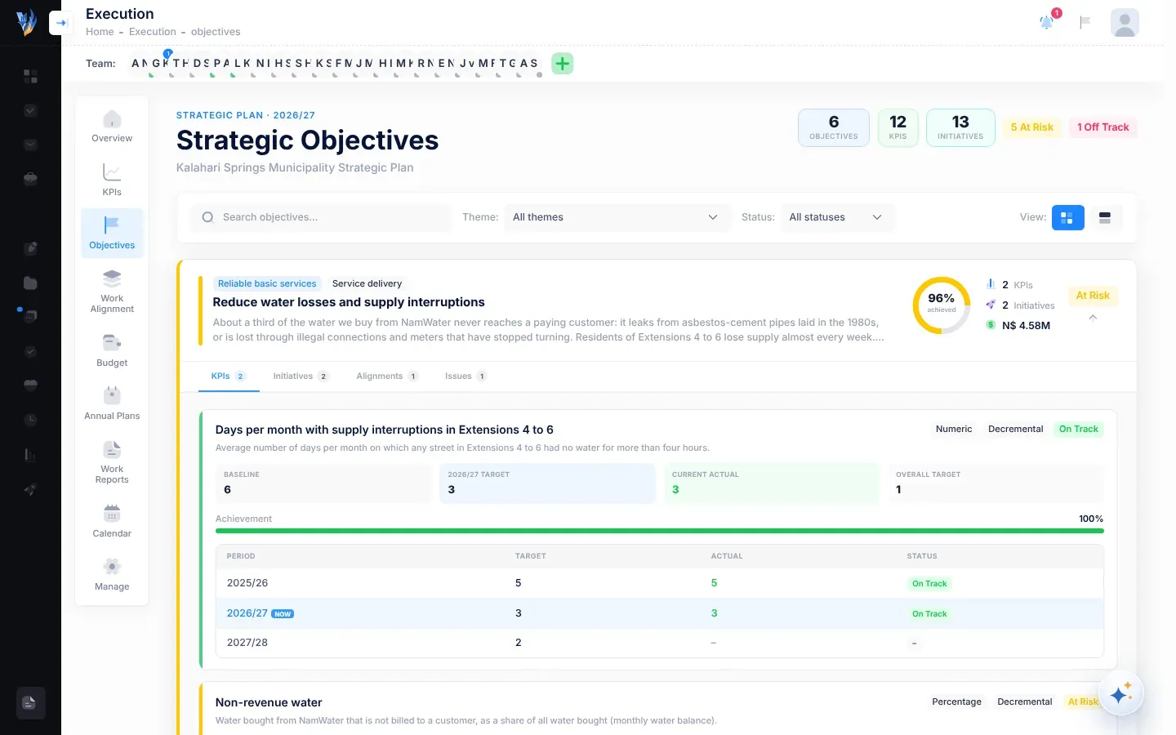Go to the Budget section
This screenshot has width=1176, height=735.
coord(112,351)
